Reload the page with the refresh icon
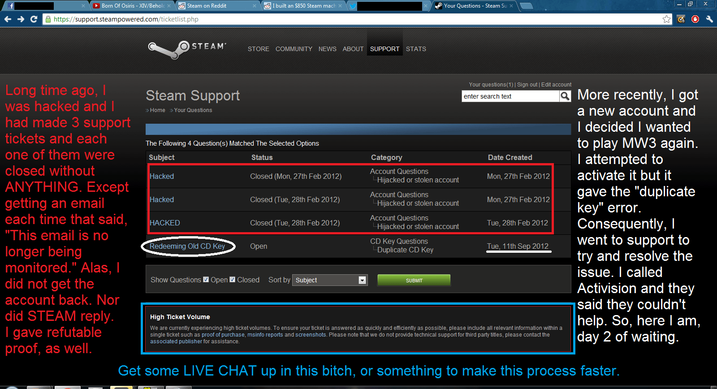The image size is (717, 389). [34, 19]
